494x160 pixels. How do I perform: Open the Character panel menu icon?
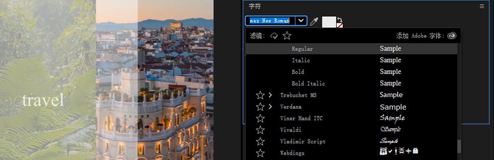click(x=482, y=6)
